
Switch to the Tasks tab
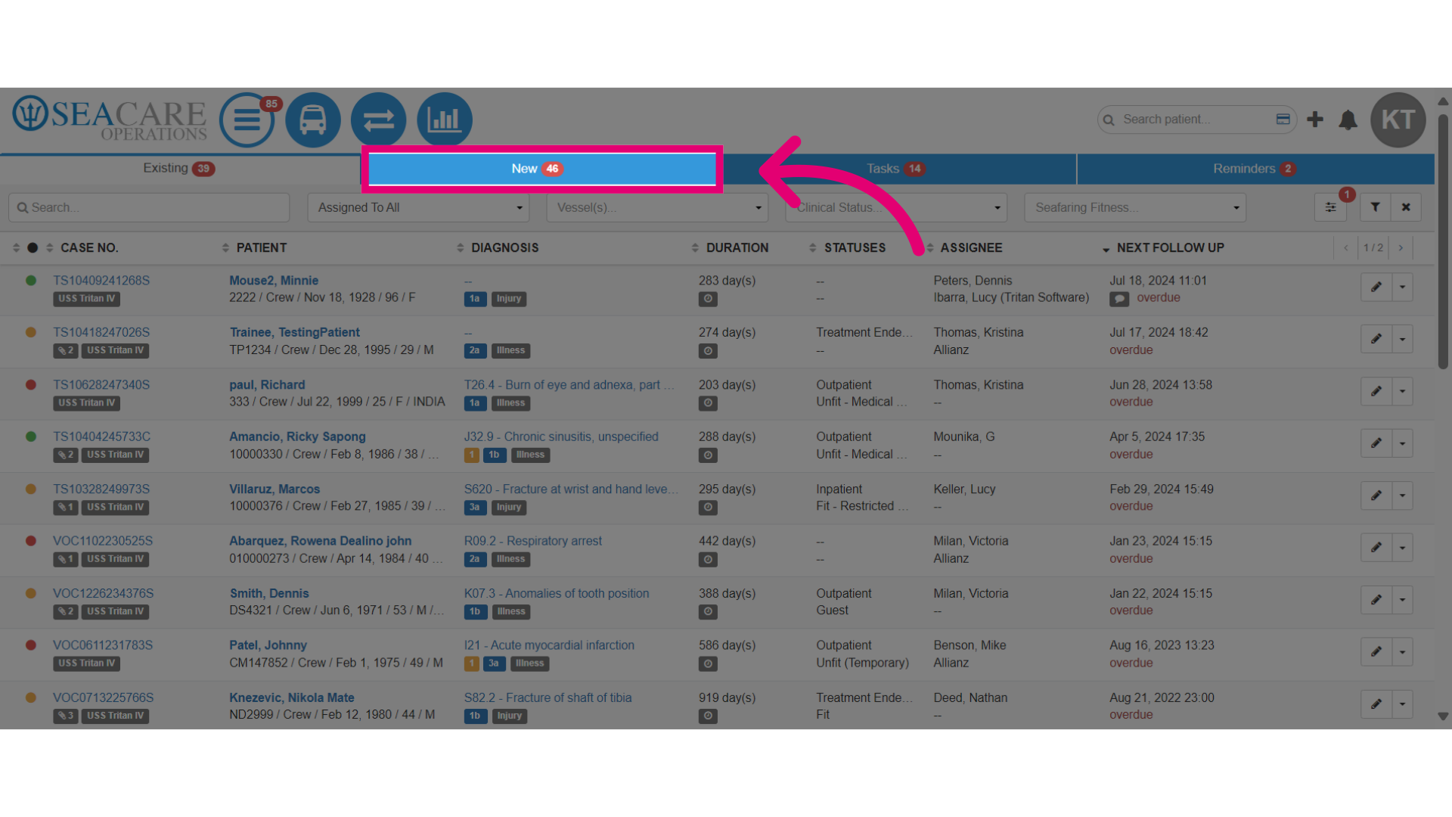click(895, 169)
